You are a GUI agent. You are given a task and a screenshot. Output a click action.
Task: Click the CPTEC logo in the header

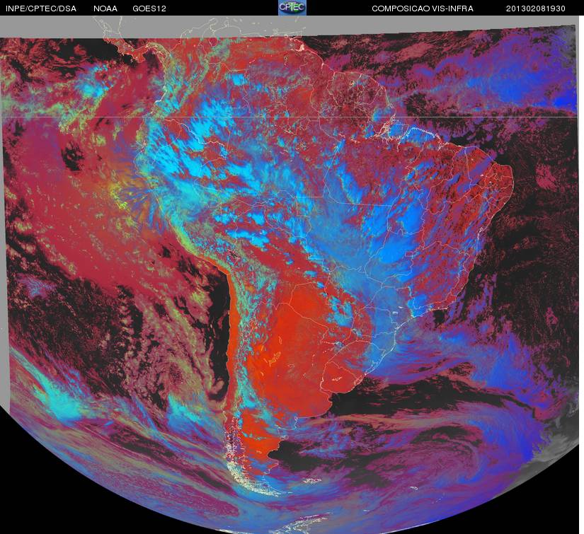(292, 8)
